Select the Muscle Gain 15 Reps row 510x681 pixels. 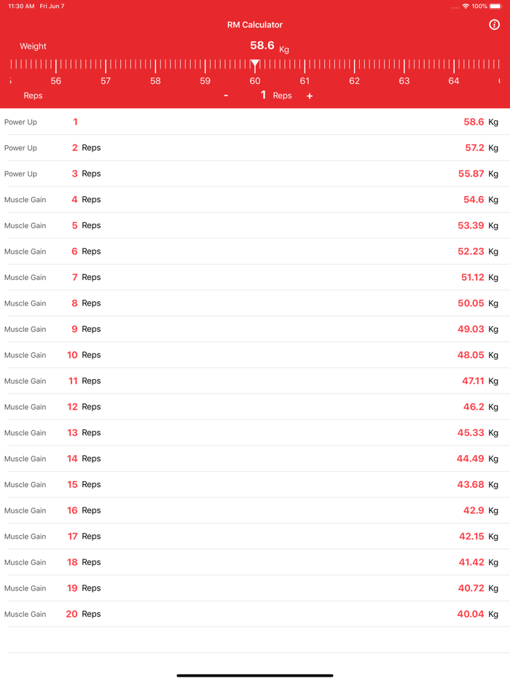[255, 484]
